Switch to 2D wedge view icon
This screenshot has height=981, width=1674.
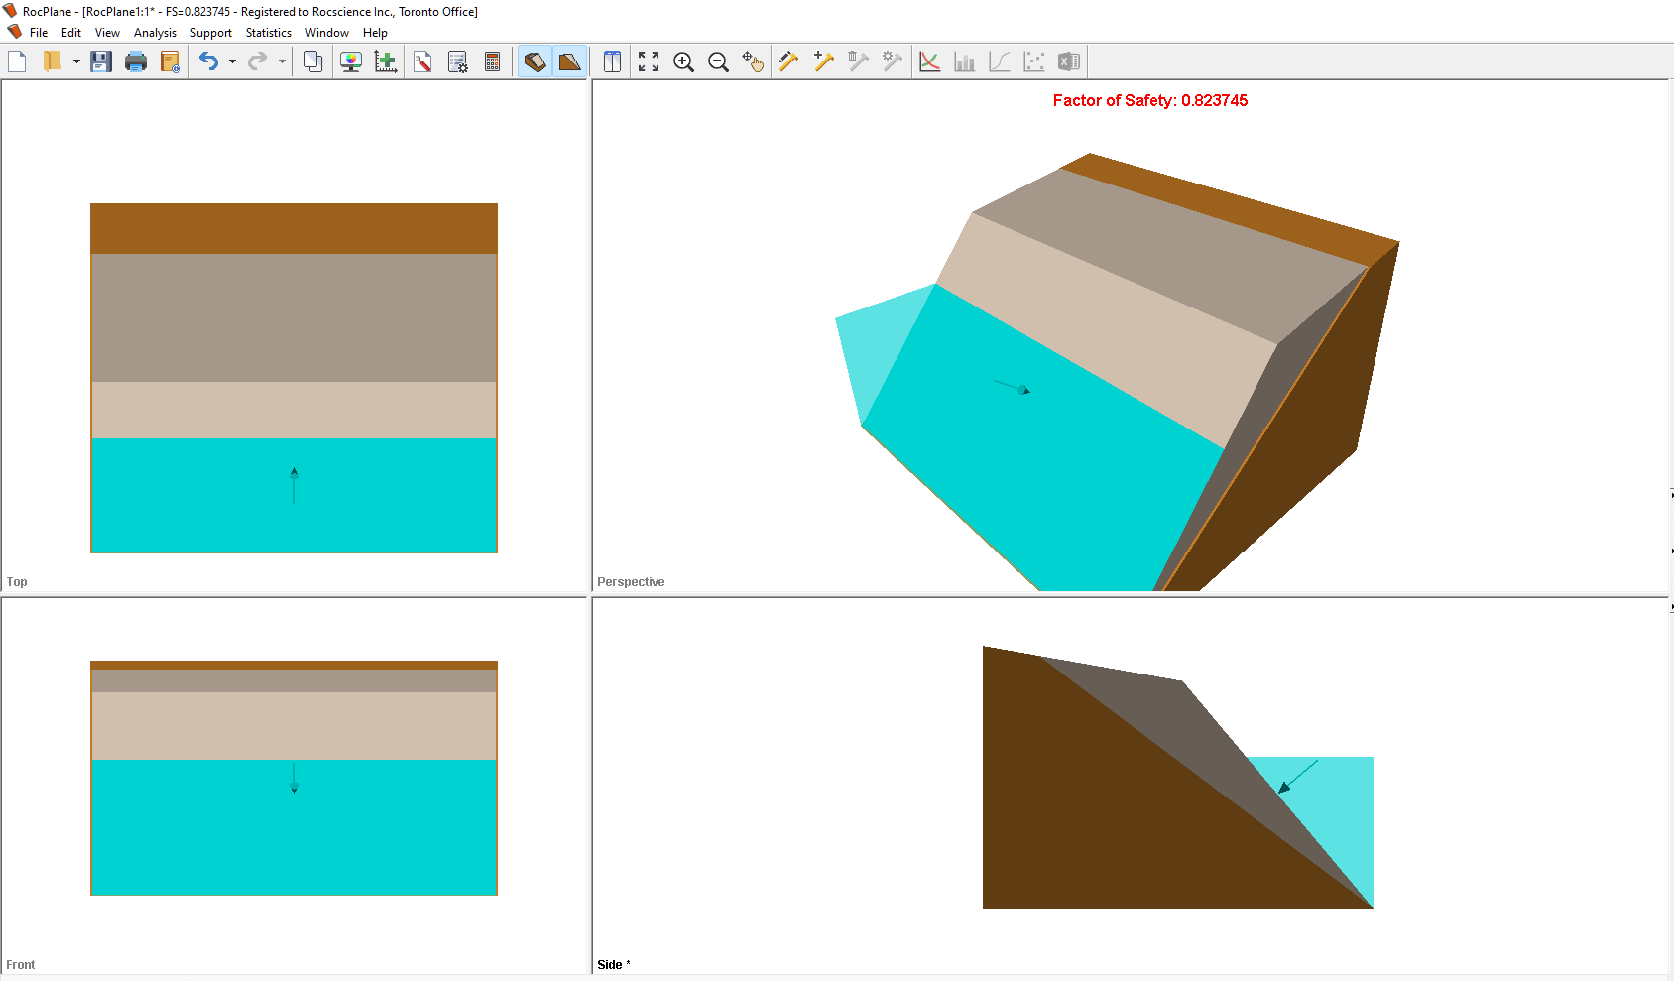tap(569, 61)
